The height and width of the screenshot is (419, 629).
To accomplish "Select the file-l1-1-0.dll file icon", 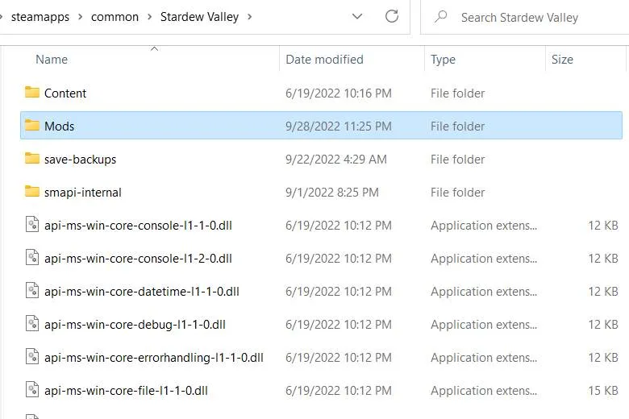I will pyautogui.click(x=32, y=390).
